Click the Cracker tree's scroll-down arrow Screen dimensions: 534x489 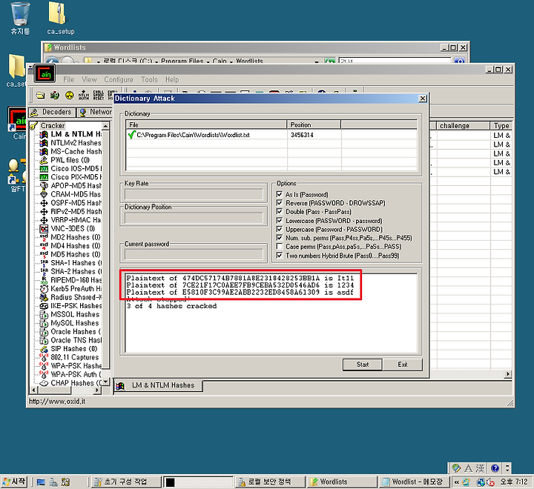click(x=106, y=382)
